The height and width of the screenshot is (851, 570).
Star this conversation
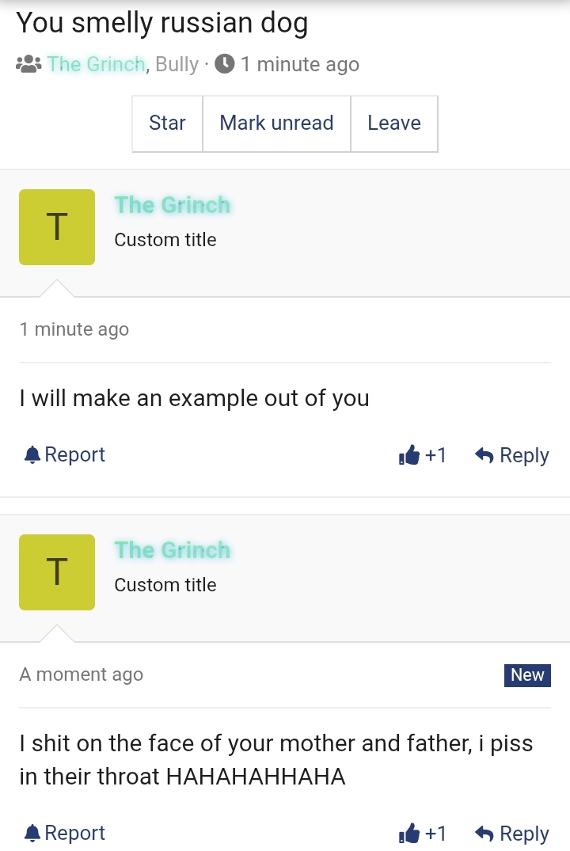tap(167, 123)
